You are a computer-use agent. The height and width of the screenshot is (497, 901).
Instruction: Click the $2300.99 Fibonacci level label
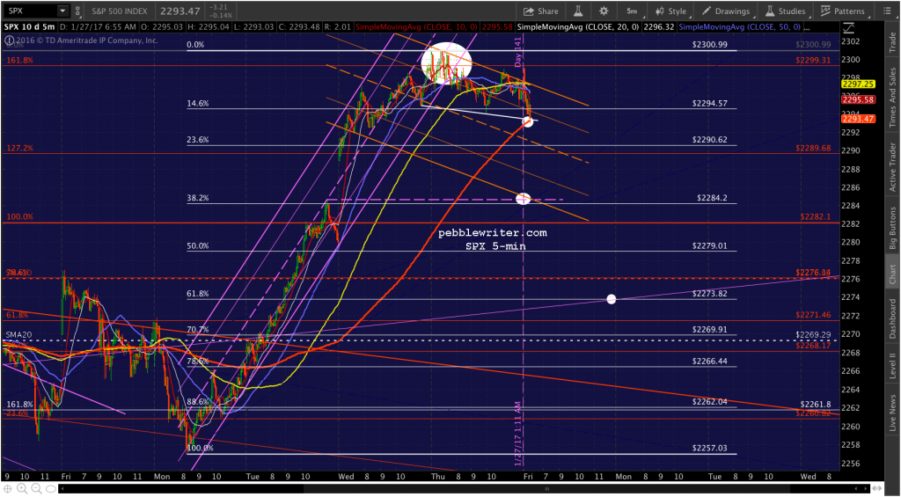pyautogui.click(x=710, y=44)
